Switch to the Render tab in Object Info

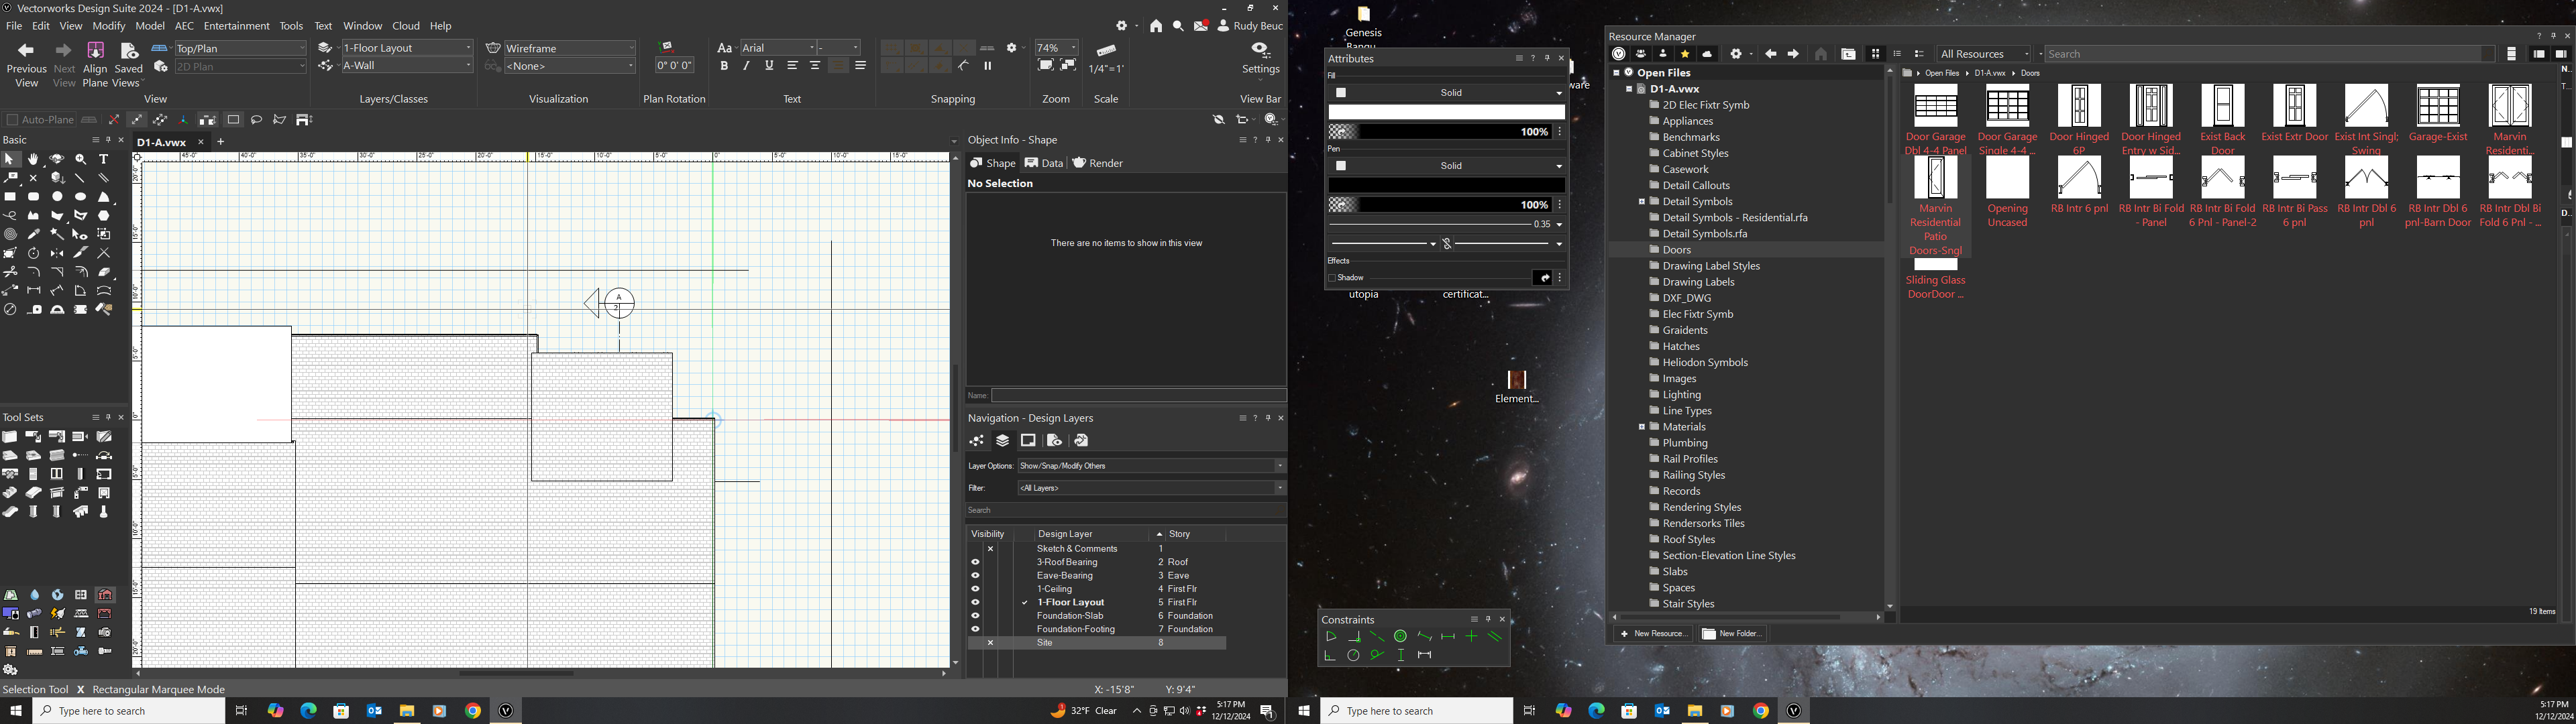point(1098,163)
